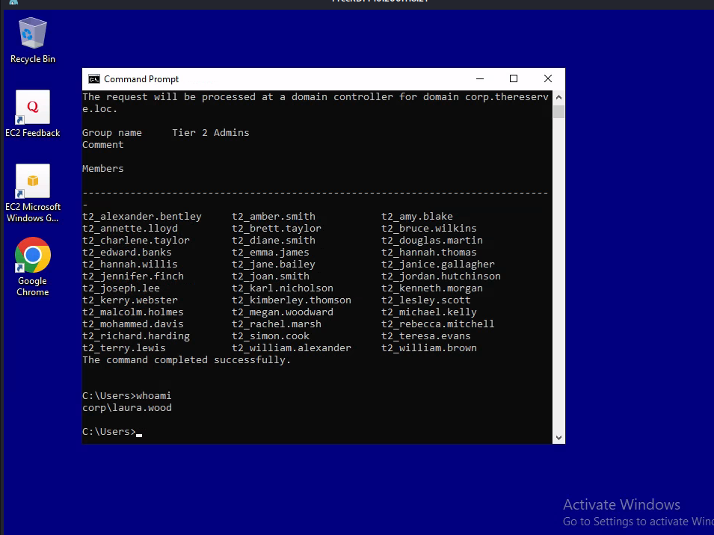This screenshot has width=714, height=535.
Task: Click the text 't2_teresa.evans'
Action: [426, 336]
